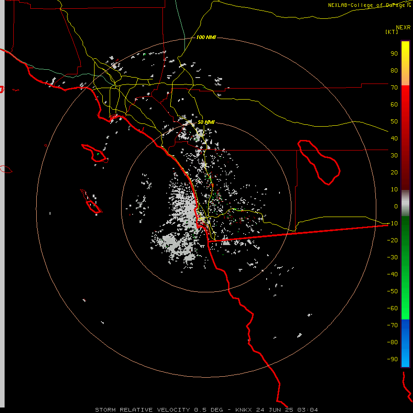Click the -60 scale value
The height and width of the screenshot is (413, 413).
(x=392, y=308)
